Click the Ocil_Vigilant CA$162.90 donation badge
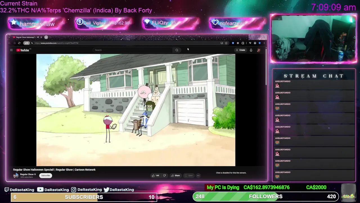 [x=103, y=23]
